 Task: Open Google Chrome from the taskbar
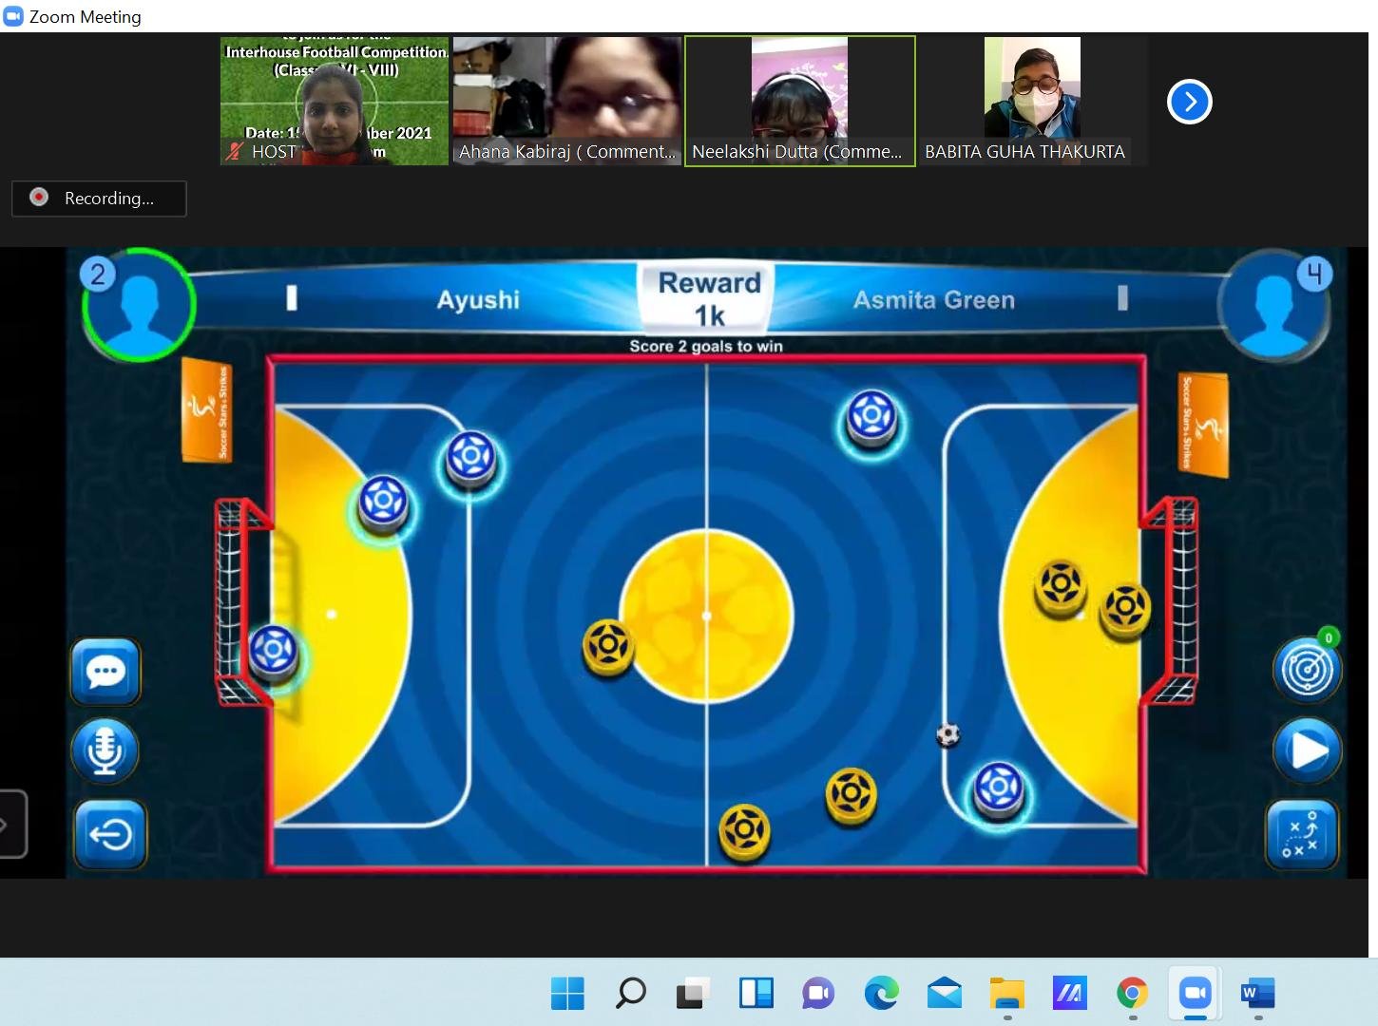[1132, 994]
